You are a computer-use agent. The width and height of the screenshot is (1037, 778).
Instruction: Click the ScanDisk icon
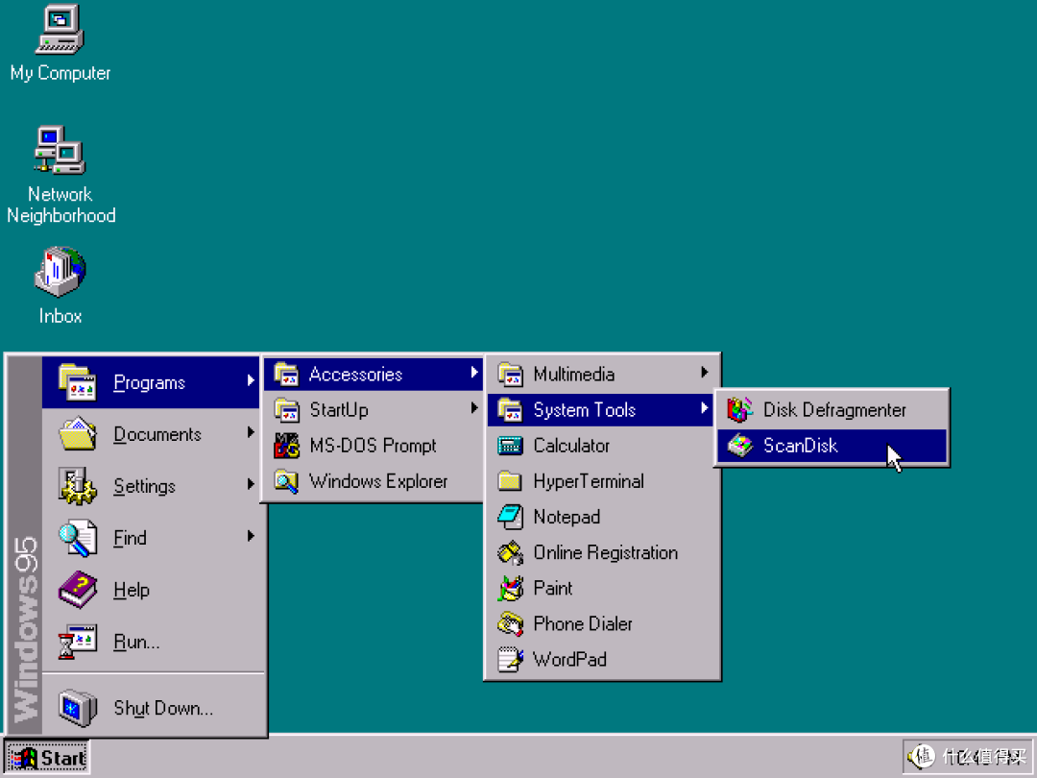[x=740, y=446]
